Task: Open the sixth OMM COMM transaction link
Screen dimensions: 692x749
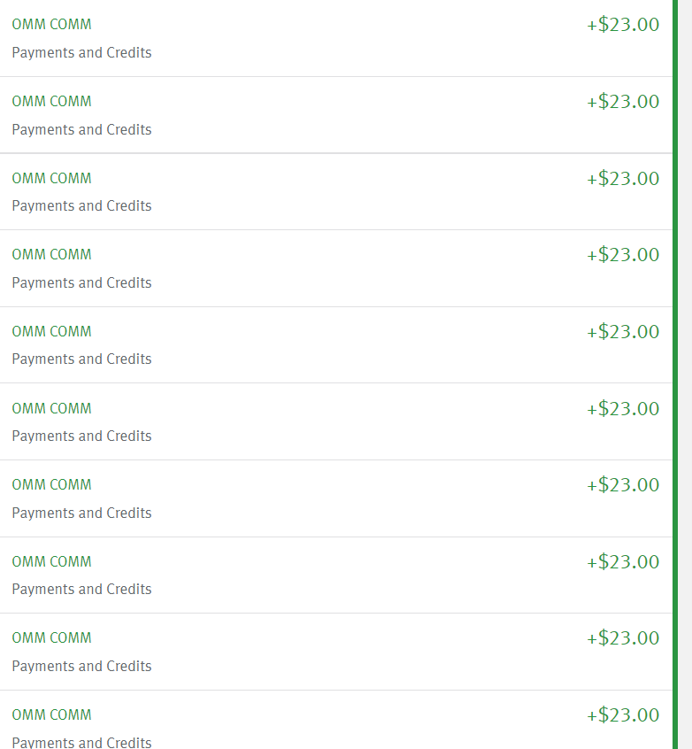Action: 51,408
